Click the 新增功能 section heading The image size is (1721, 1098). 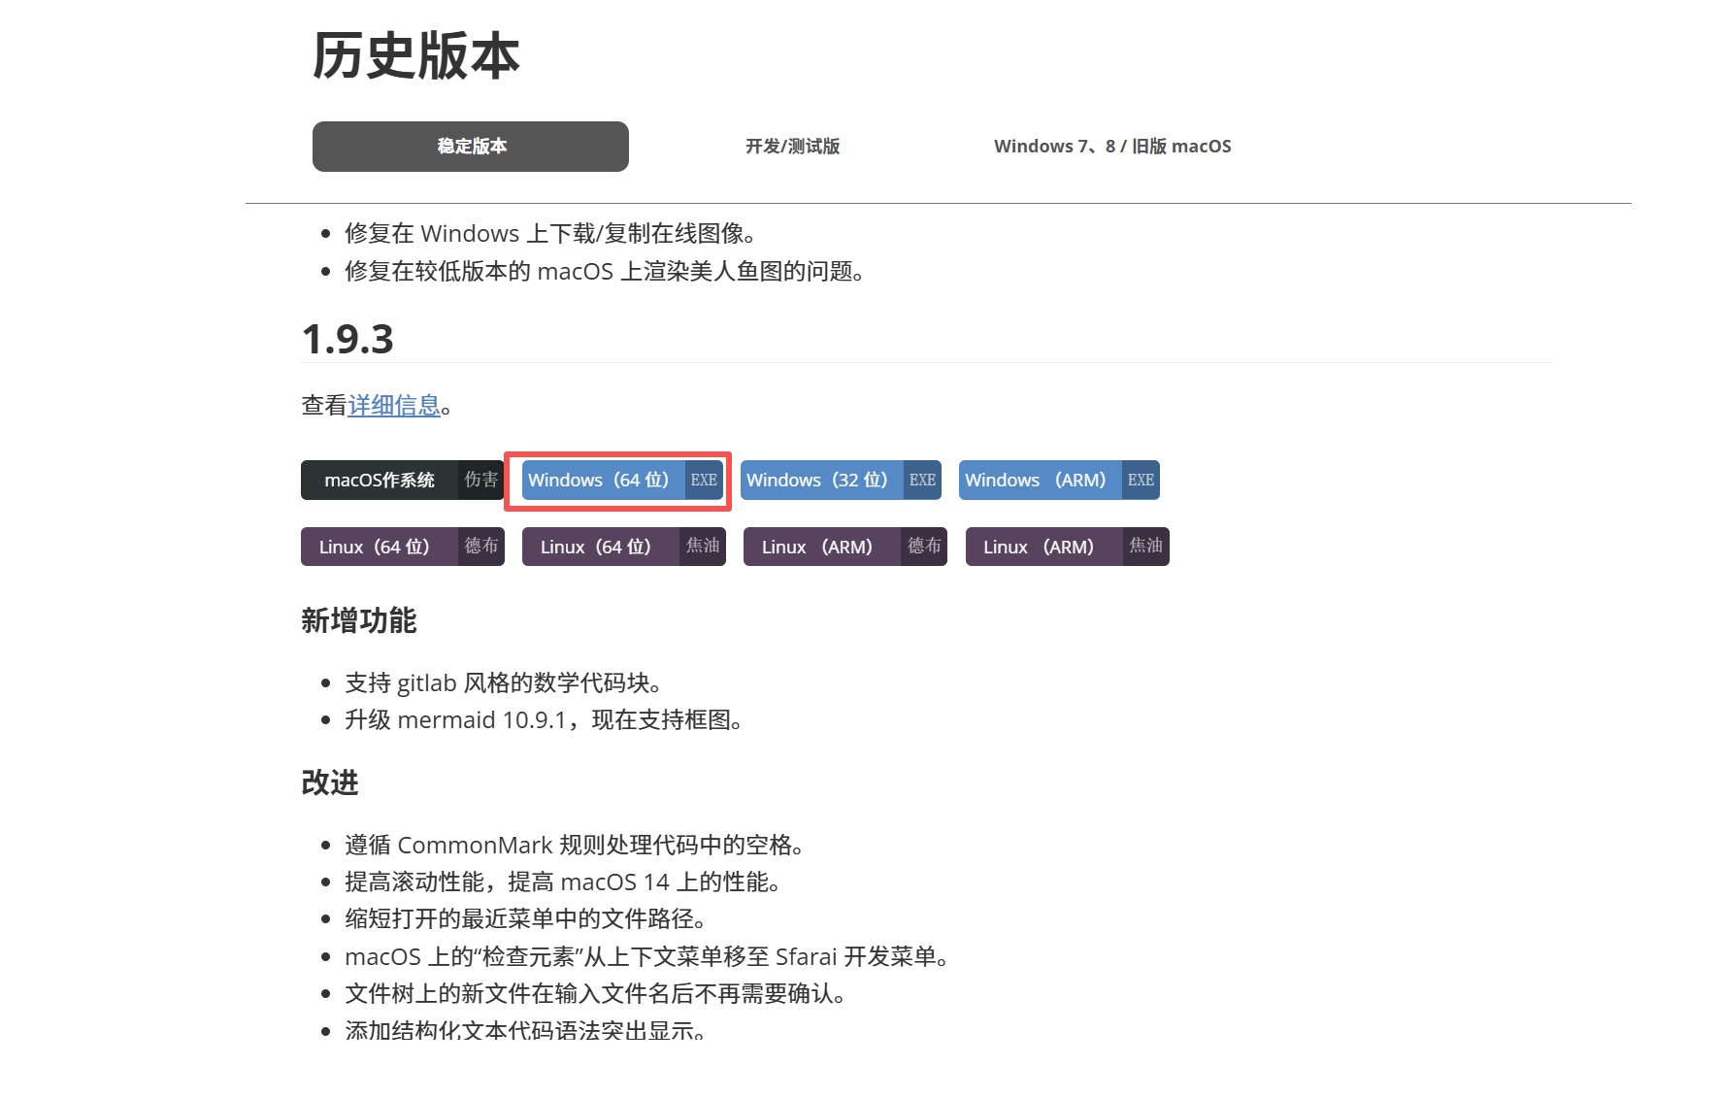[359, 620]
